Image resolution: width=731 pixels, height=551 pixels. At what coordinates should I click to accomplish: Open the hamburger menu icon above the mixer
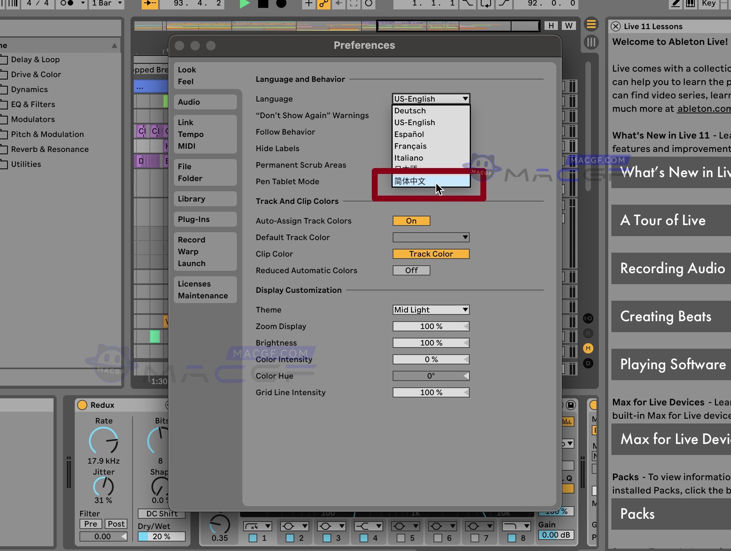pos(592,24)
